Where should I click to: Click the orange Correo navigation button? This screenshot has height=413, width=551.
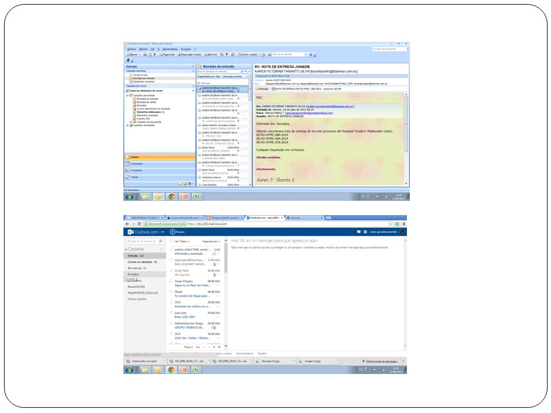[160, 157]
